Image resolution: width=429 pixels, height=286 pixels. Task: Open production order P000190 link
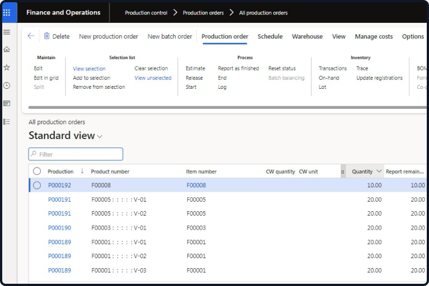pyautogui.click(x=60, y=228)
